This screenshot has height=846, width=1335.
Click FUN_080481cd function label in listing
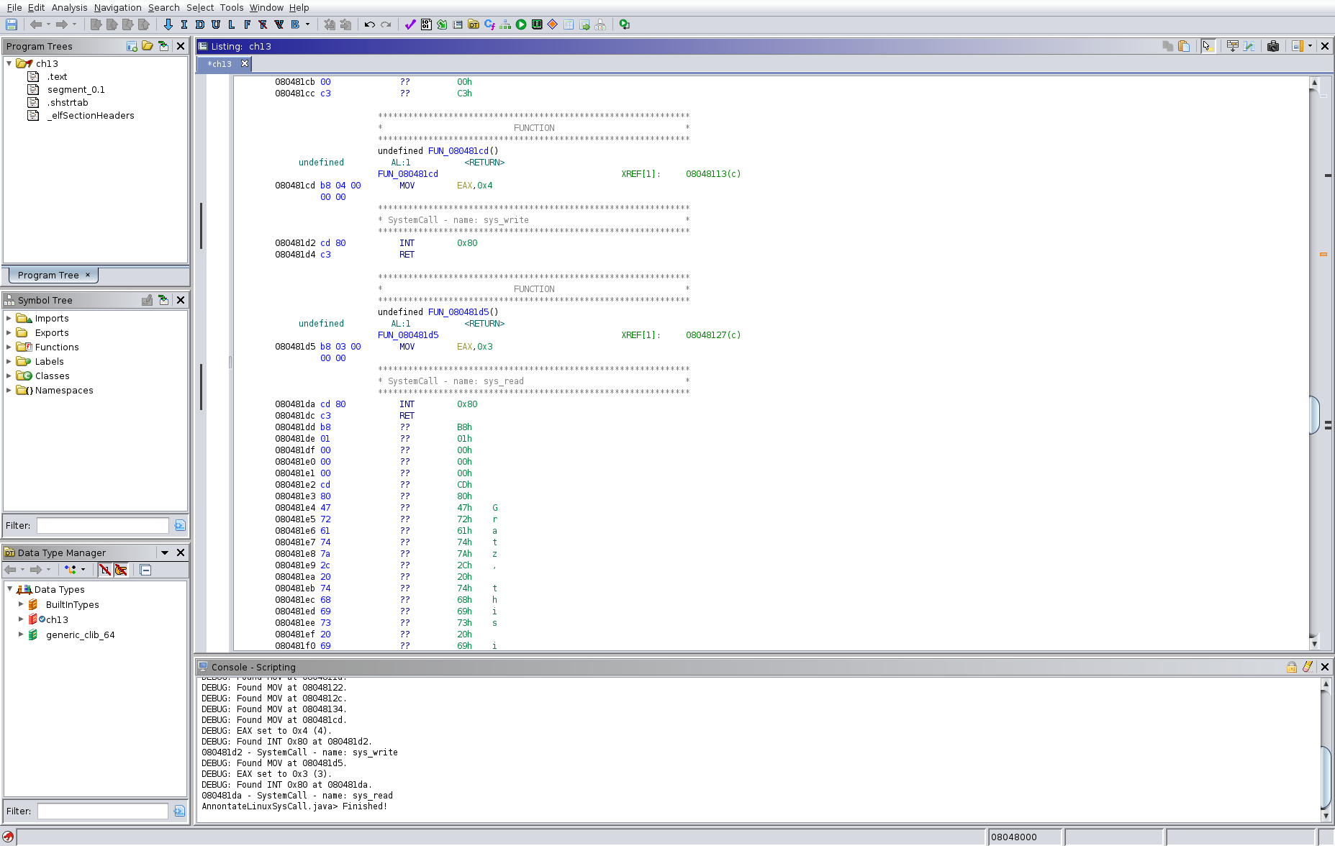[407, 174]
